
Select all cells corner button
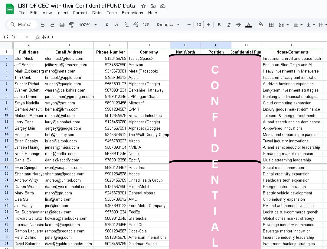6,45
